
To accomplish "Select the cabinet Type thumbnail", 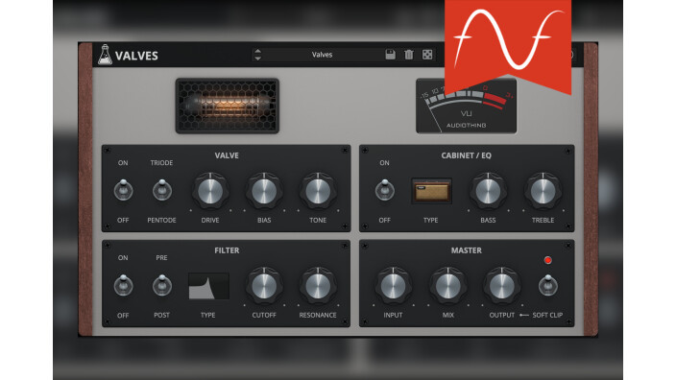I will point(431,191).
